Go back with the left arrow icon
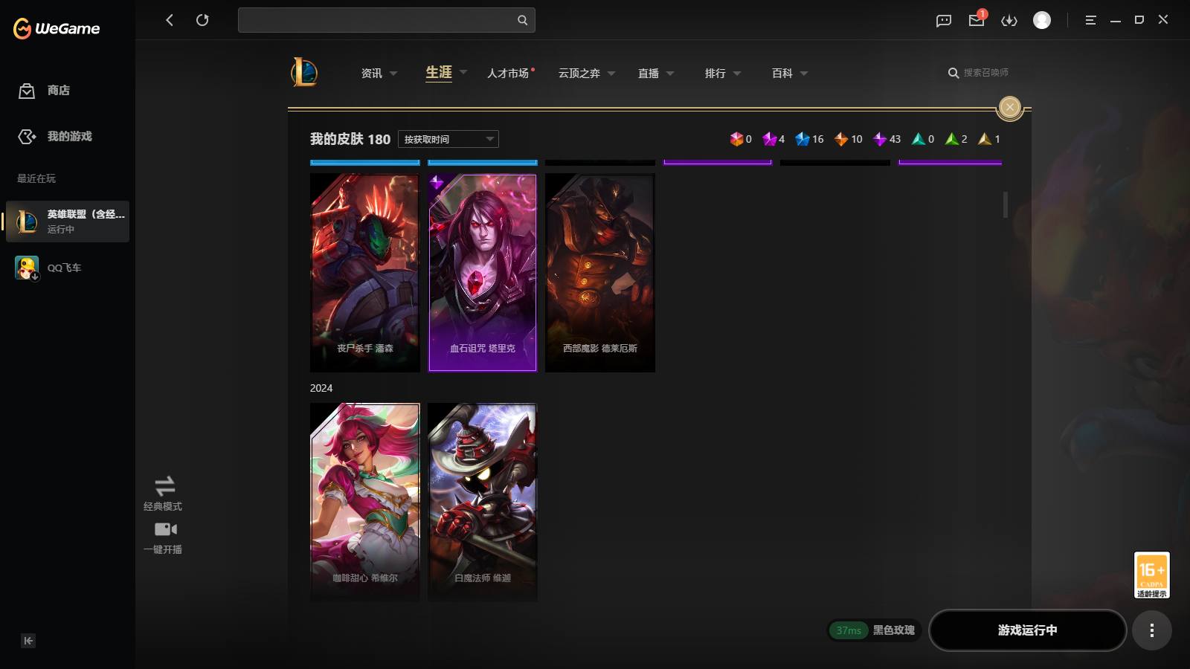This screenshot has height=669, width=1190. click(x=170, y=20)
